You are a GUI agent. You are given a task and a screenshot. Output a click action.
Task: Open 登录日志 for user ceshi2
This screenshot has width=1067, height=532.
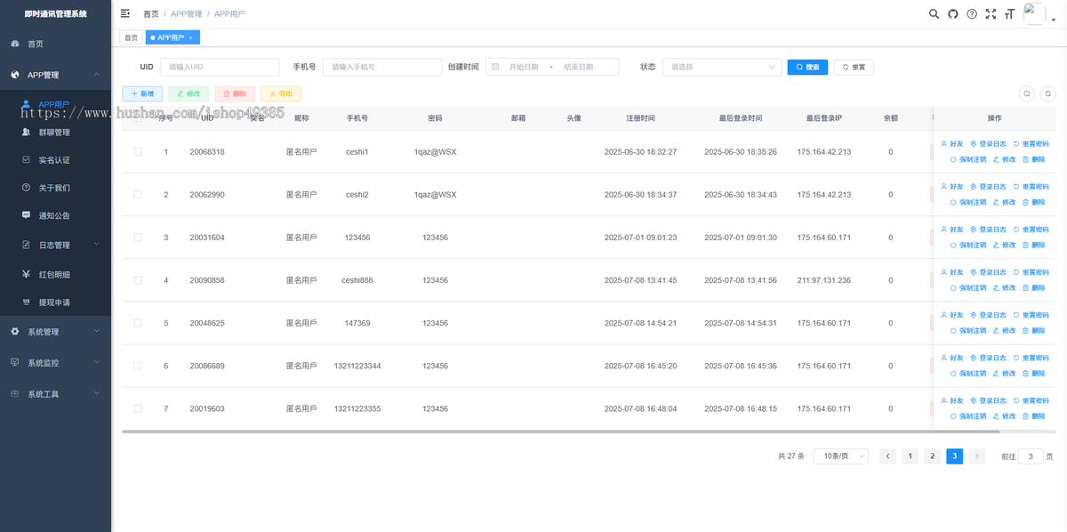(x=988, y=187)
